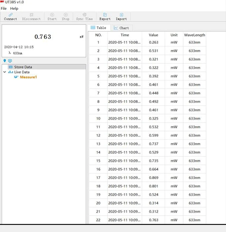The image size is (226, 232).
Task: Click the table grid icon on tab
Action: [93, 27]
